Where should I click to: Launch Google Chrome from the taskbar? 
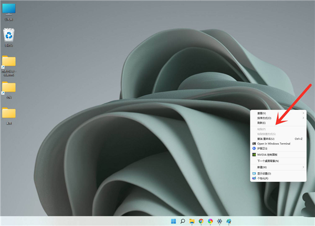[201, 221]
